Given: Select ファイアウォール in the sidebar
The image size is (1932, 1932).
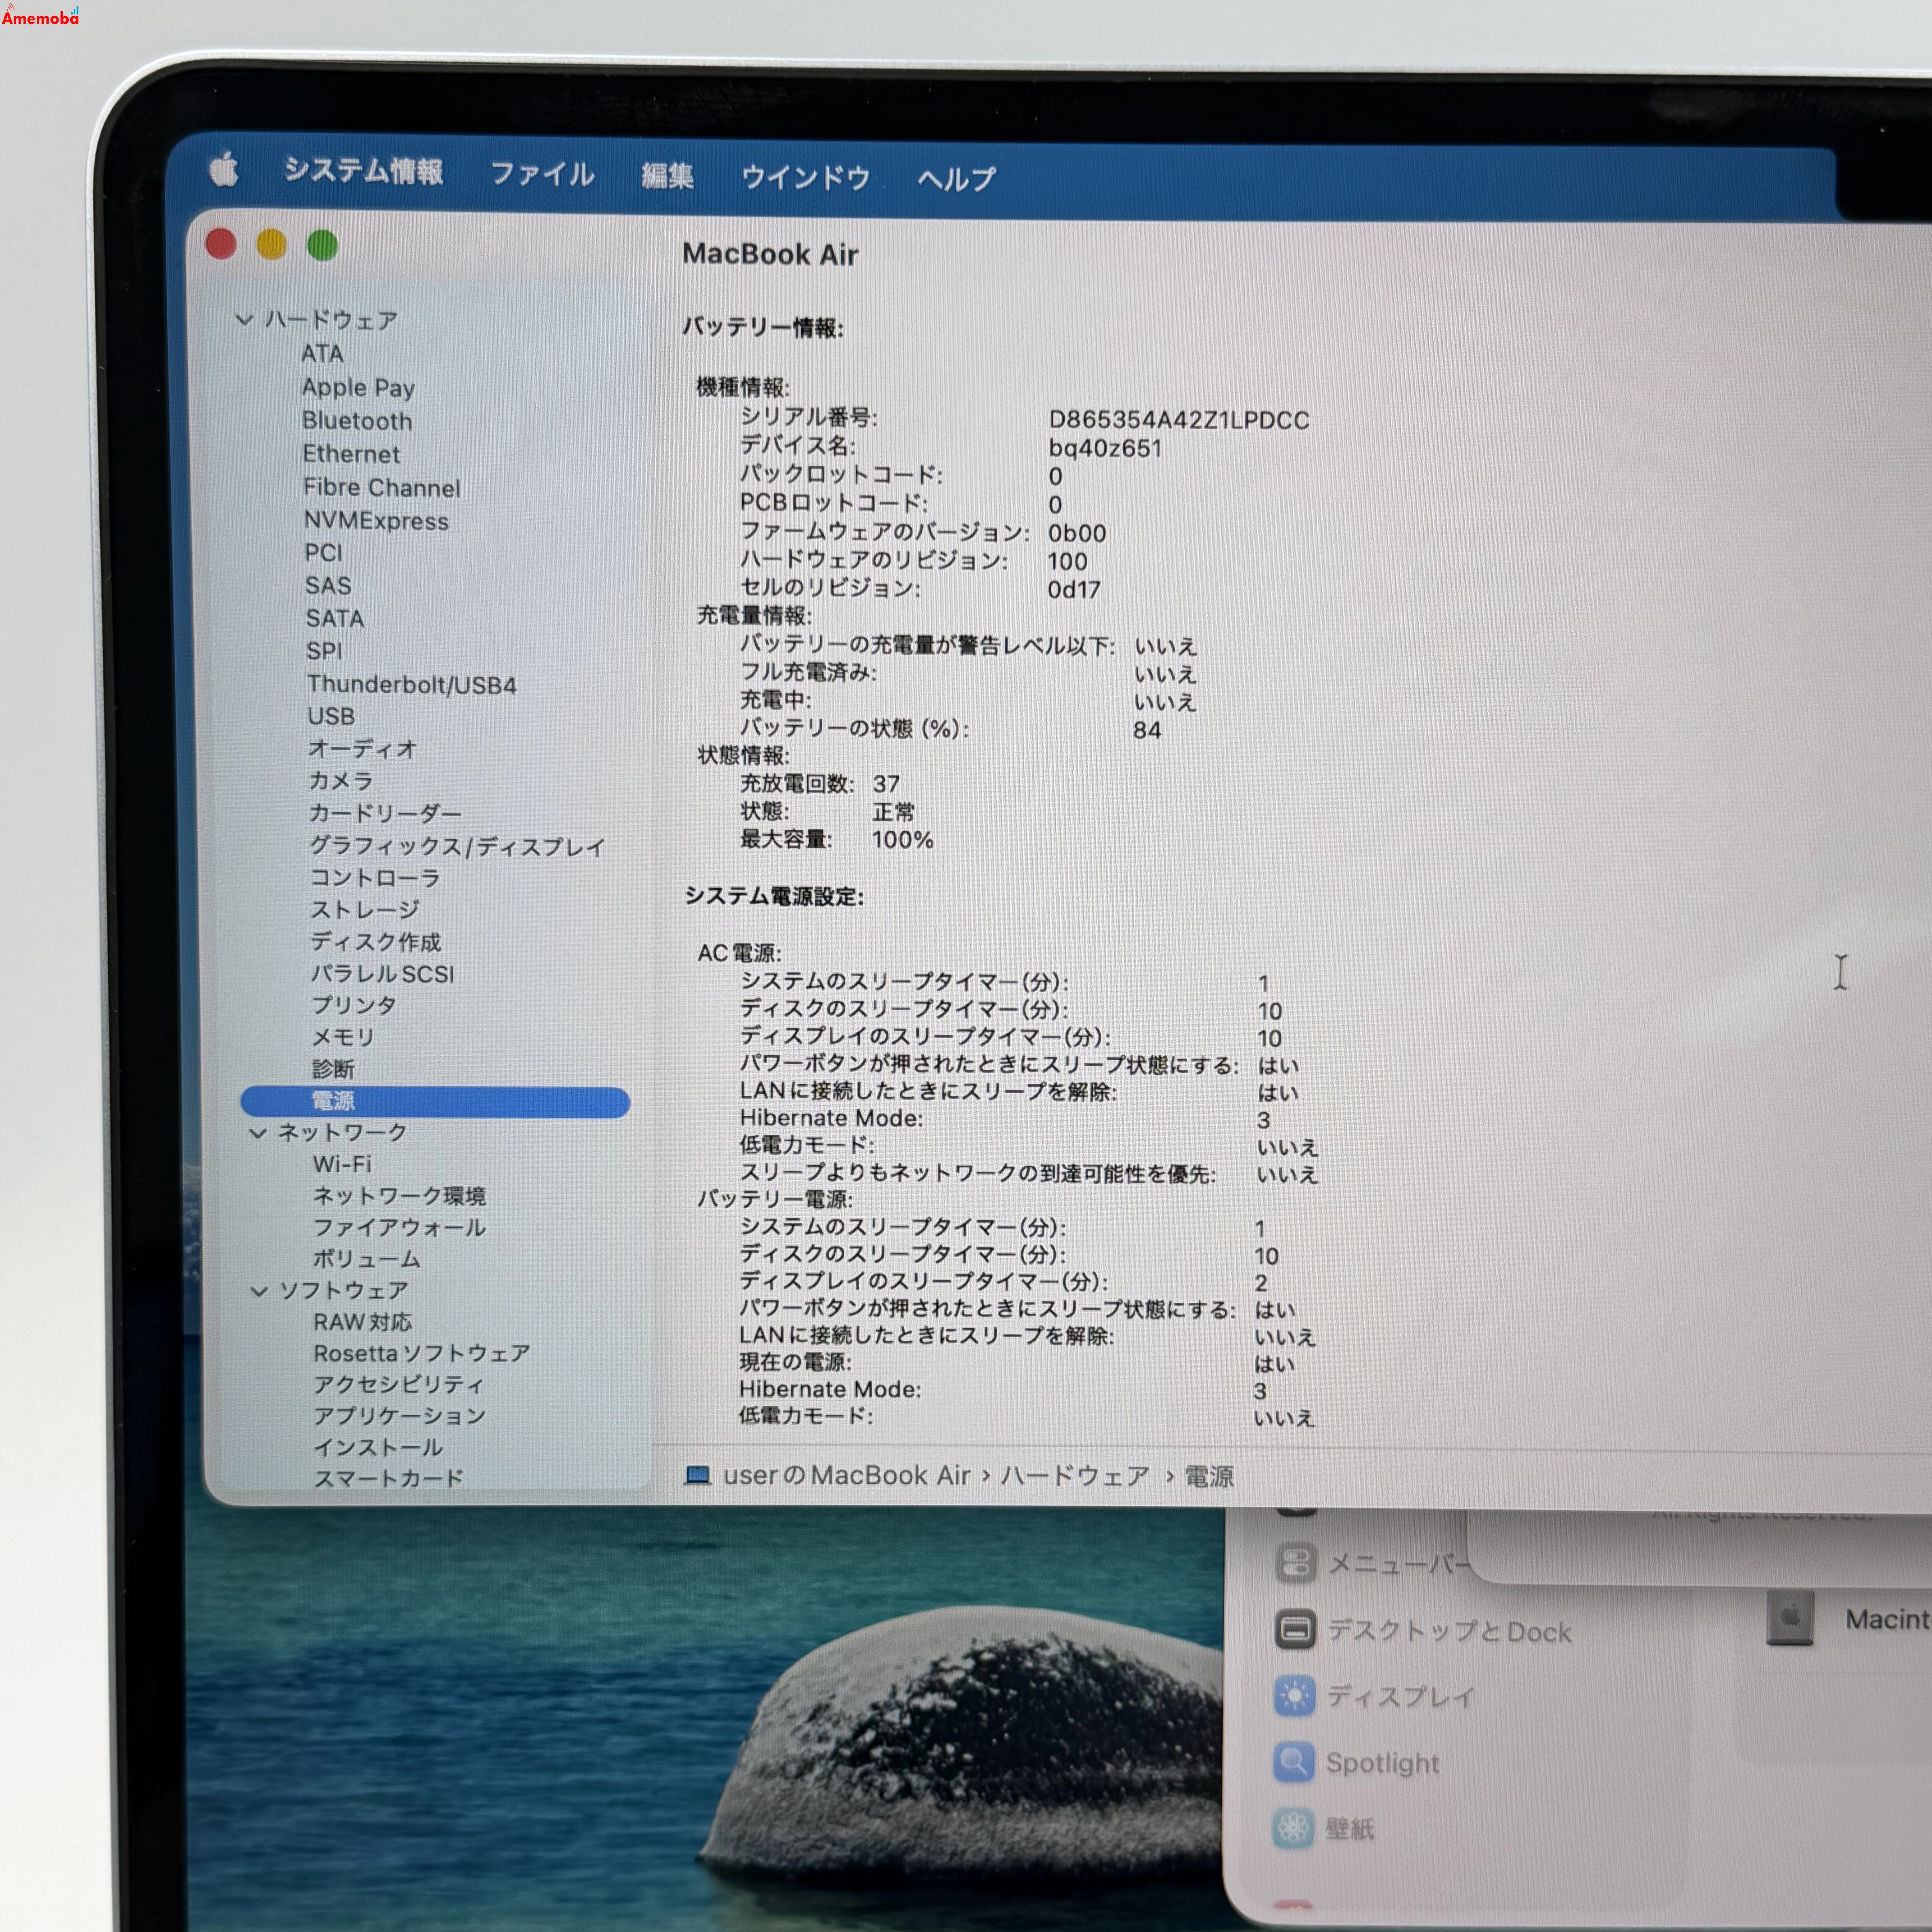Looking at the screenshot, I should 399,1227.
